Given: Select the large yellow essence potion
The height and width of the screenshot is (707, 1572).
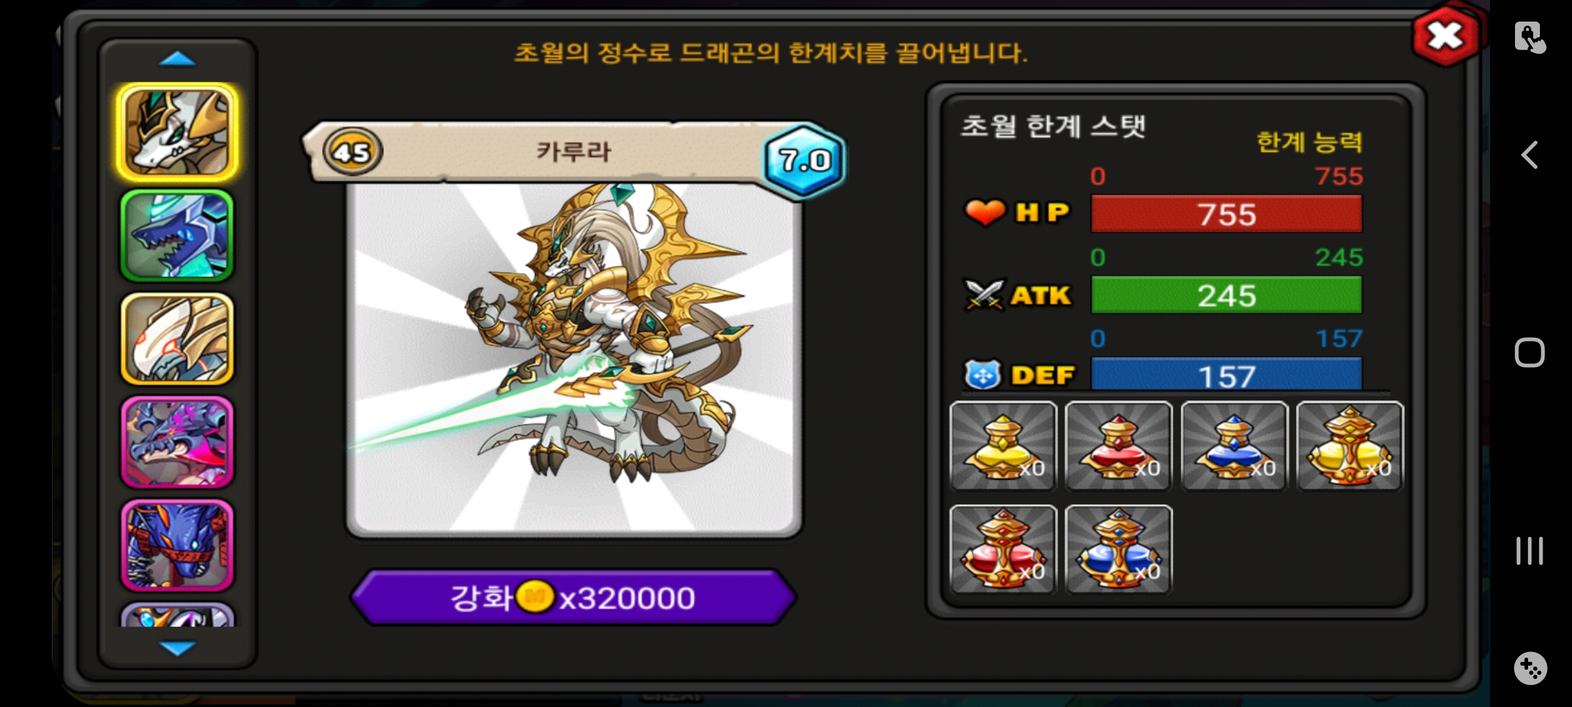Looking at the screenshot, I should tap(1349, 445).
